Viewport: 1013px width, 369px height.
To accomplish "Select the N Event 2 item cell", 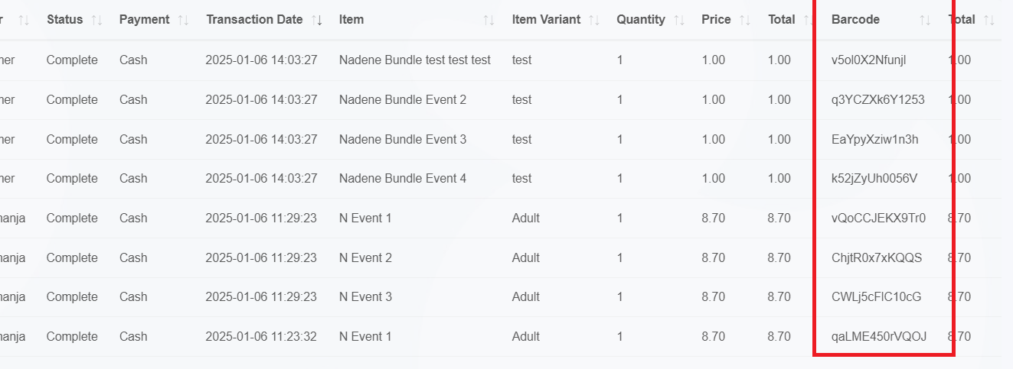I will pyautogui.click(x=365, y=257).
